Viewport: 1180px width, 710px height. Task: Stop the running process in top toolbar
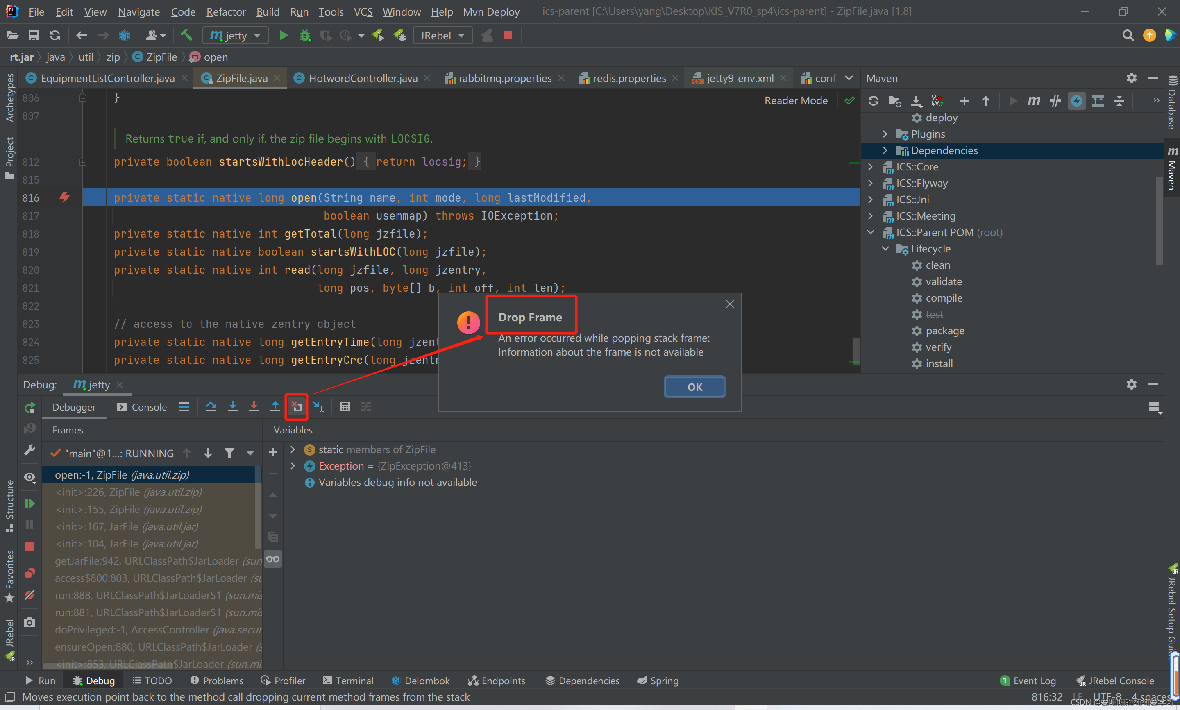click(508, 35)
